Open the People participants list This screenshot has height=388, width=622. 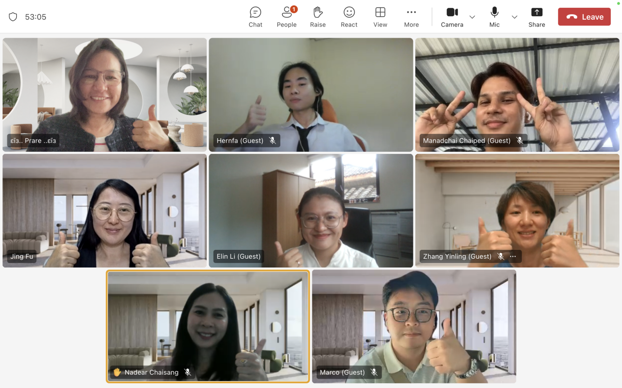pos(287,17)
